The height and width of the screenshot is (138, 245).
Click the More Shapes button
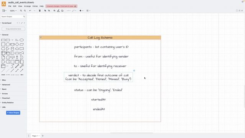click(13, 113)
